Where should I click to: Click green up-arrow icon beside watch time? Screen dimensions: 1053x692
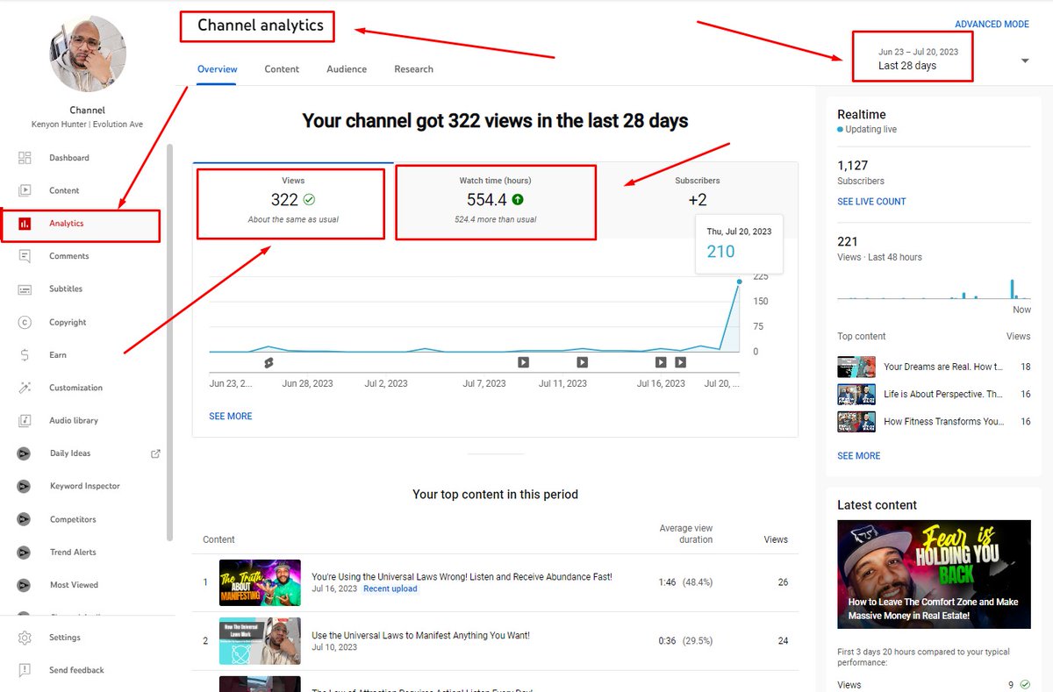(518, 200)
